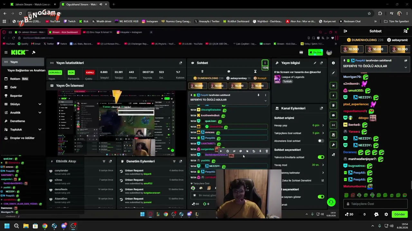This screenshot has height=231, width=412.
Task: Click the info icon in dashboard right rail
Action: [333, 63]
